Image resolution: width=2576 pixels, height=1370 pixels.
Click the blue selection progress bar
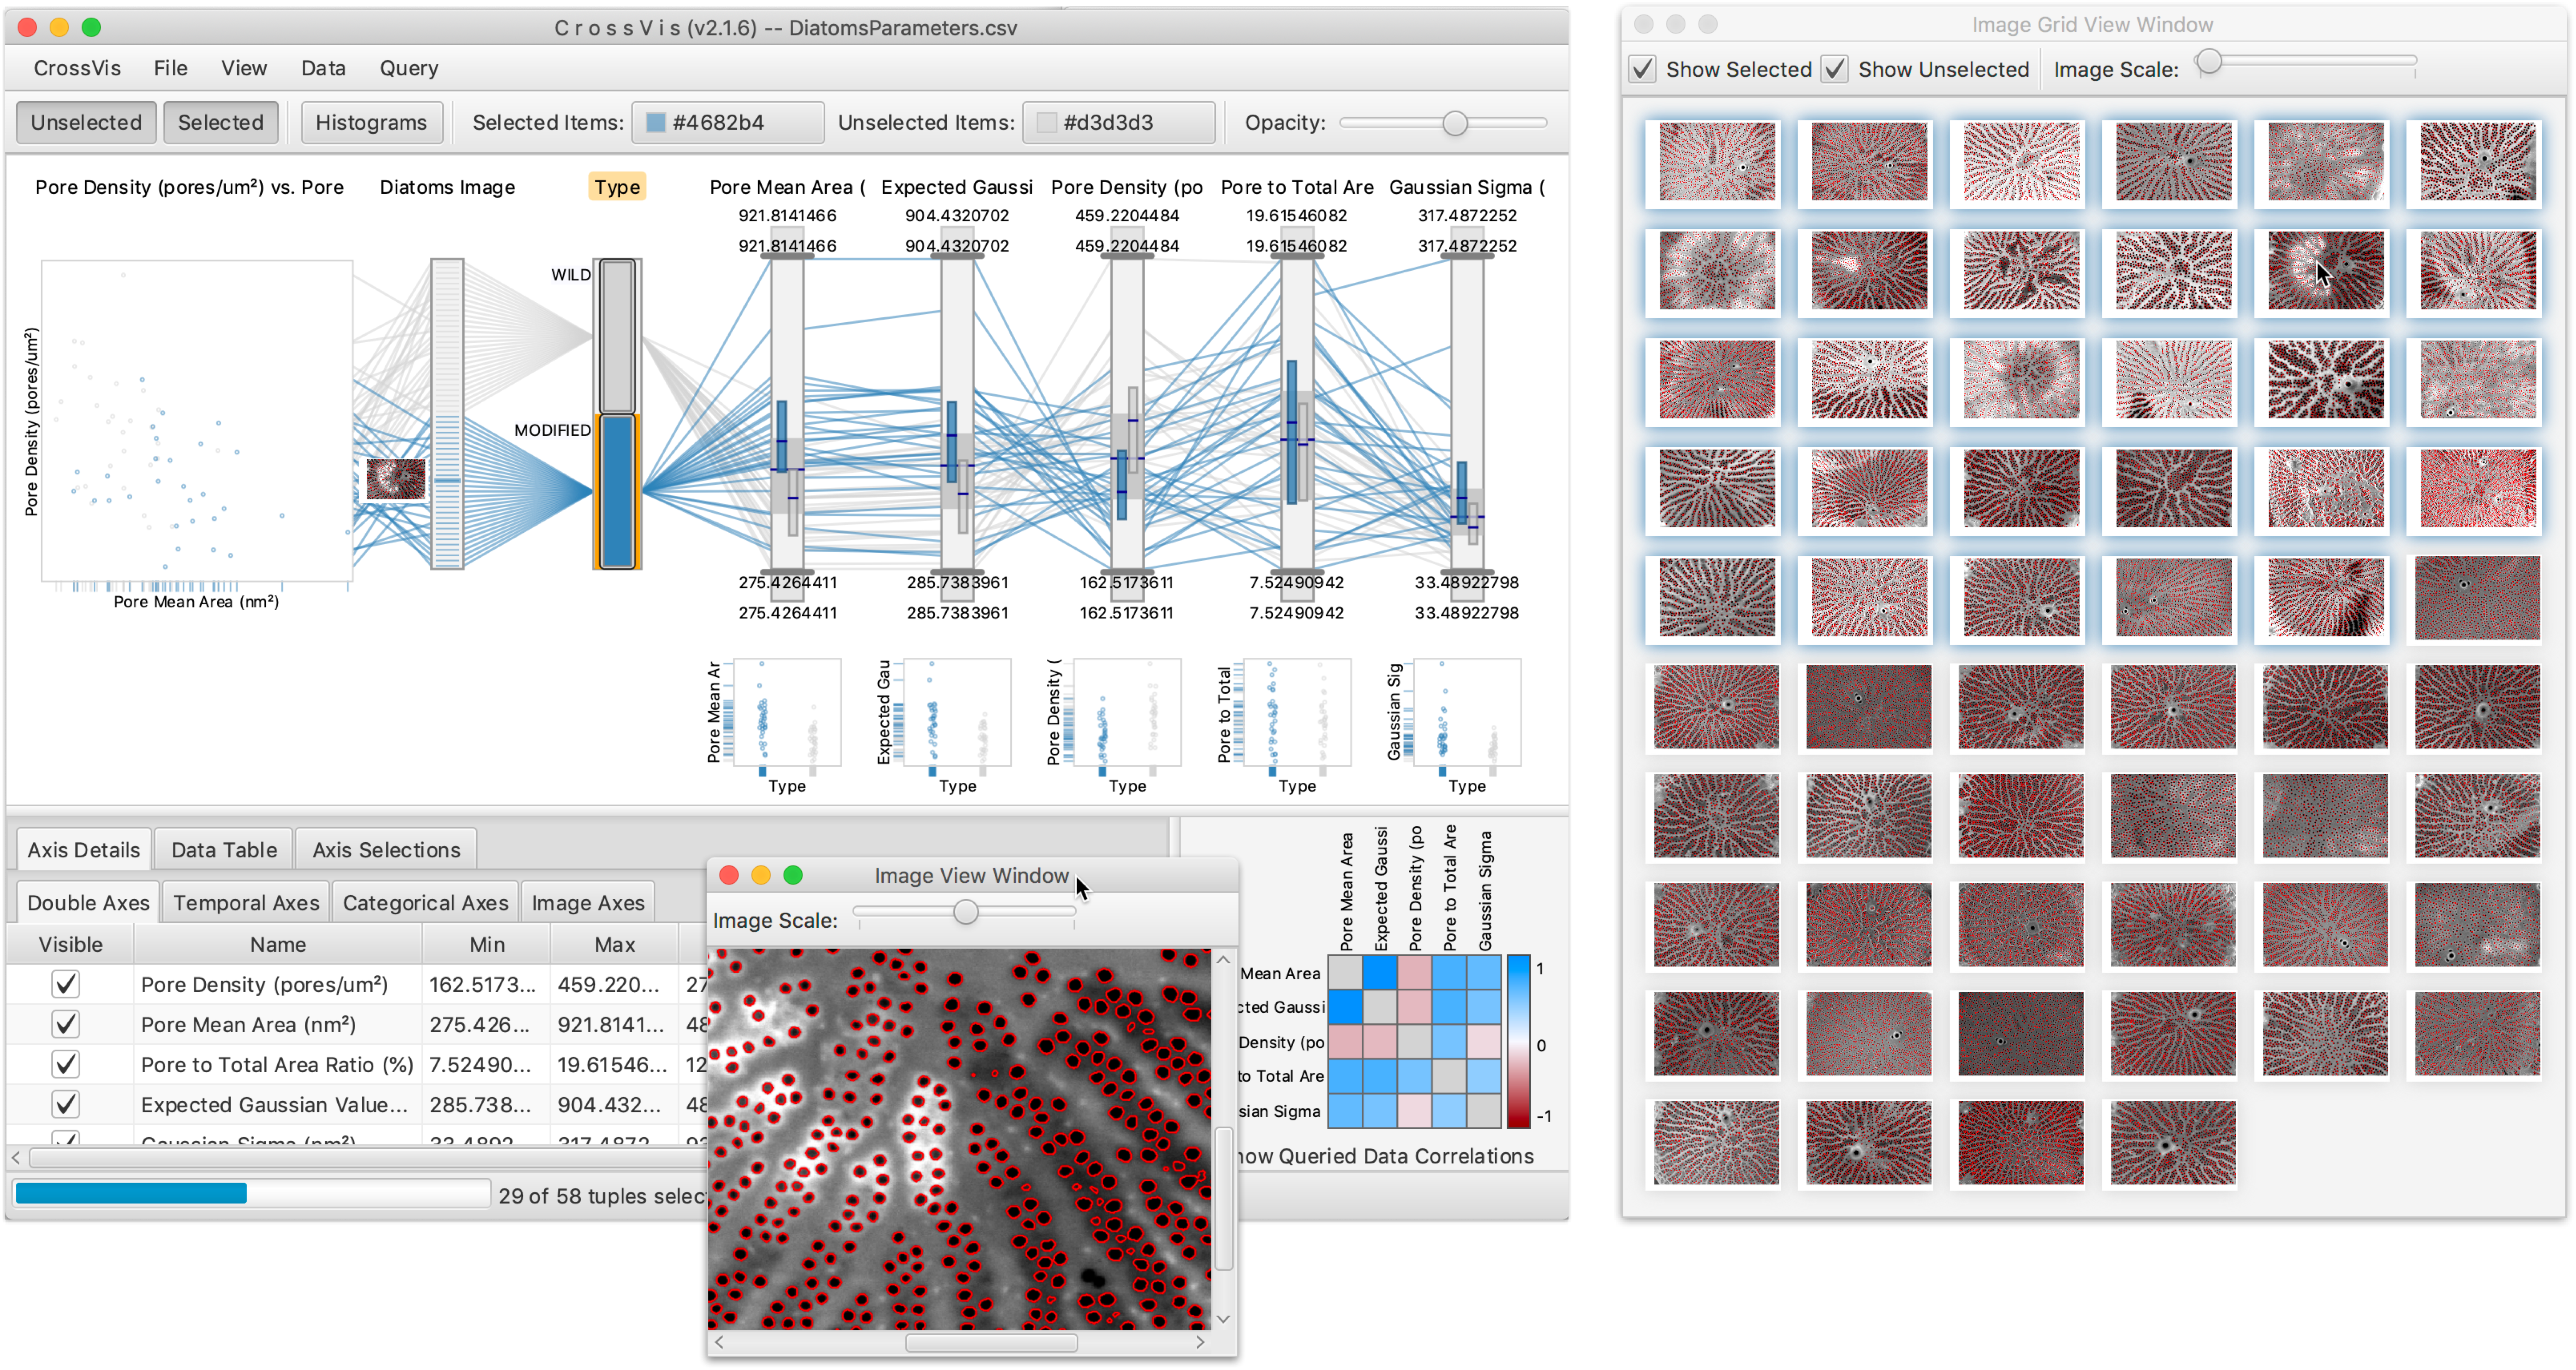click(131, 1193)
